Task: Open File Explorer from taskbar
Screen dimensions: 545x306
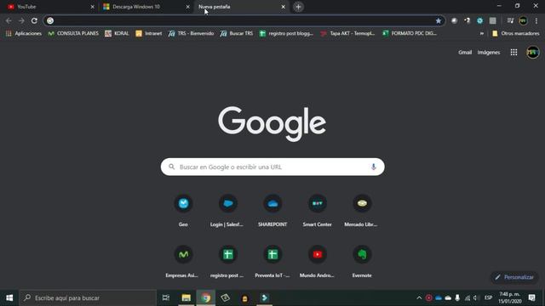Action: 186,297
